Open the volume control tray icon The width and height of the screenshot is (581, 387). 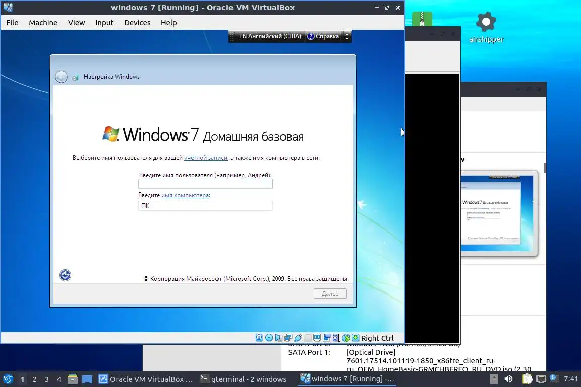point(509,379)
